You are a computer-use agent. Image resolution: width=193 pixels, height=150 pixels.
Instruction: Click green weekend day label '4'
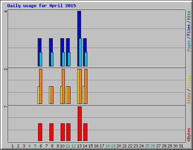(x=29, y=146)
